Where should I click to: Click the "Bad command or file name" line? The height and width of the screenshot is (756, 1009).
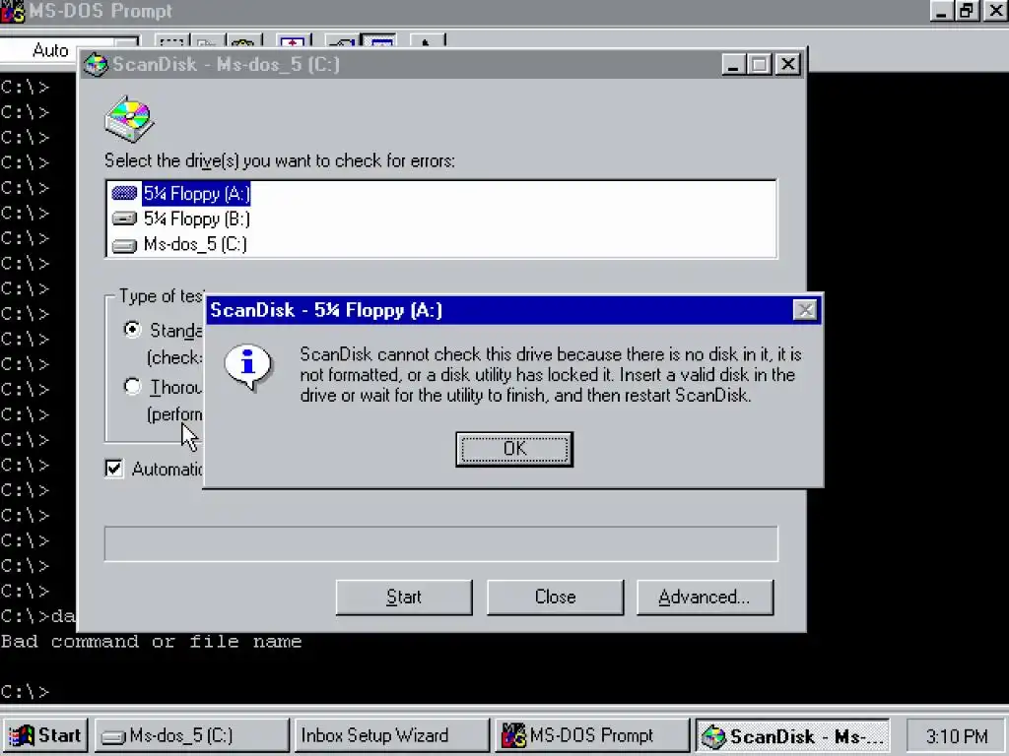pyautogui.click(x=151, y=642)
